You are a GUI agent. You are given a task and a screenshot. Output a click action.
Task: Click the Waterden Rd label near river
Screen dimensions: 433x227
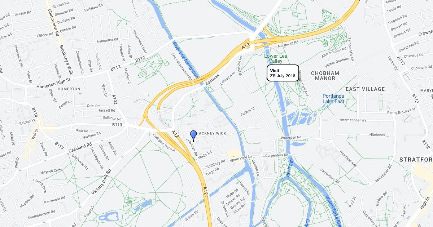[x=291, y=137]
